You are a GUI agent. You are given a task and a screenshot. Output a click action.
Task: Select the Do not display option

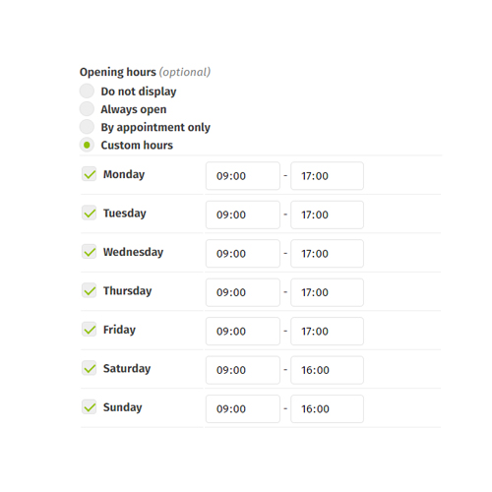[x=87, y=91]
